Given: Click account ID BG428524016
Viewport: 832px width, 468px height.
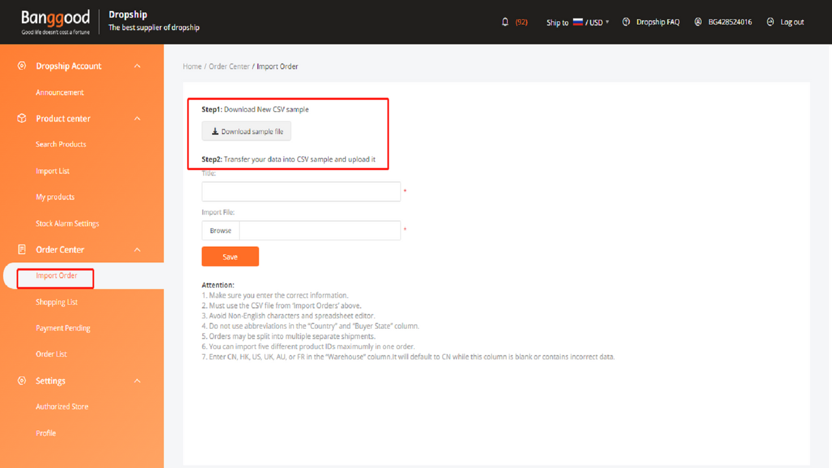Looking at the screenshot, I should (x=730, y=22).
